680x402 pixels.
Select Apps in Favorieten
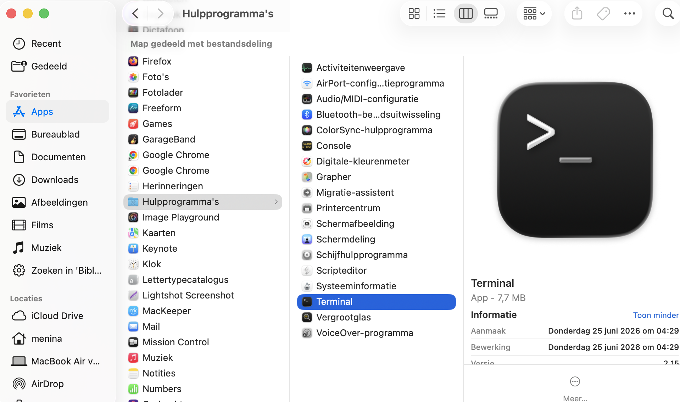57,112
